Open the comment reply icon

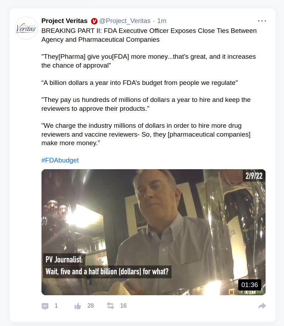(x=45, y=306)
